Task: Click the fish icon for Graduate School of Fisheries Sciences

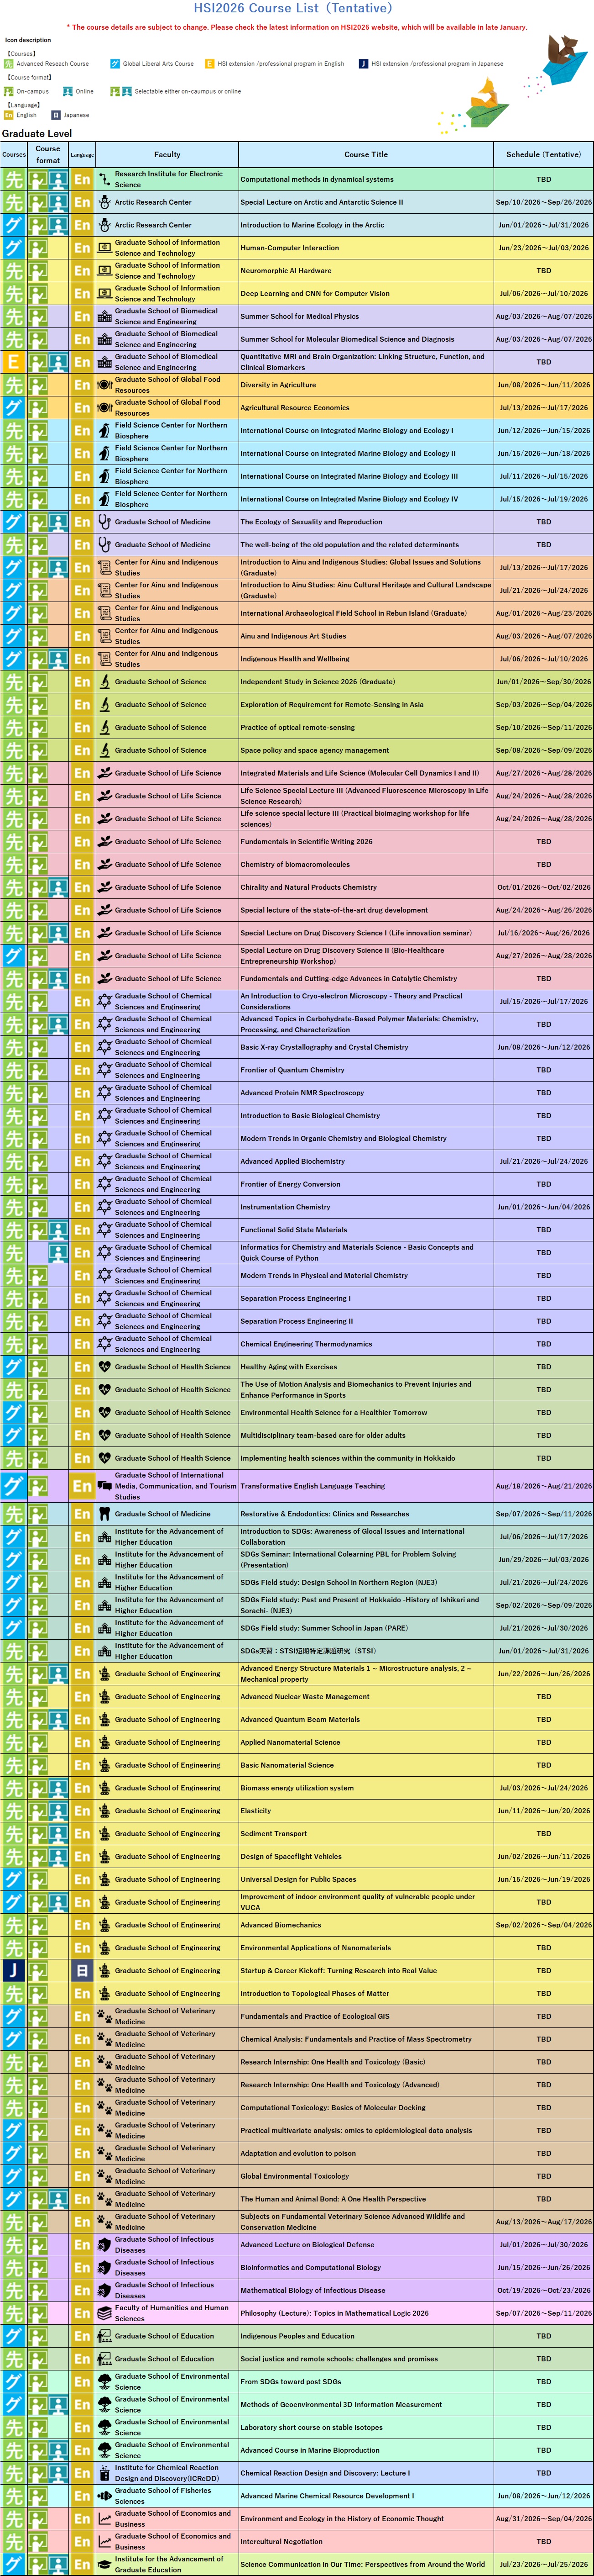Action: 105,2495
